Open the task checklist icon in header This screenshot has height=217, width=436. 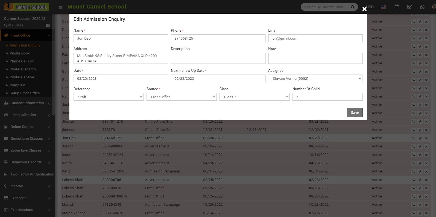pos(410,7)
